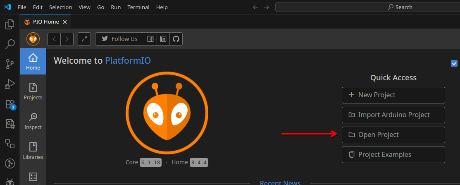Screen dimensions: 460x185
Task: Expand PIO Home with the fullscreen arrows icon
Action: click(x=84, y=39)
